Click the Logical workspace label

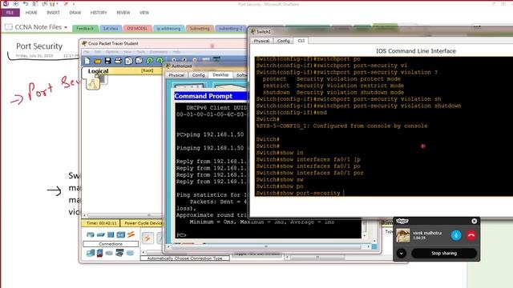point(98,71)
